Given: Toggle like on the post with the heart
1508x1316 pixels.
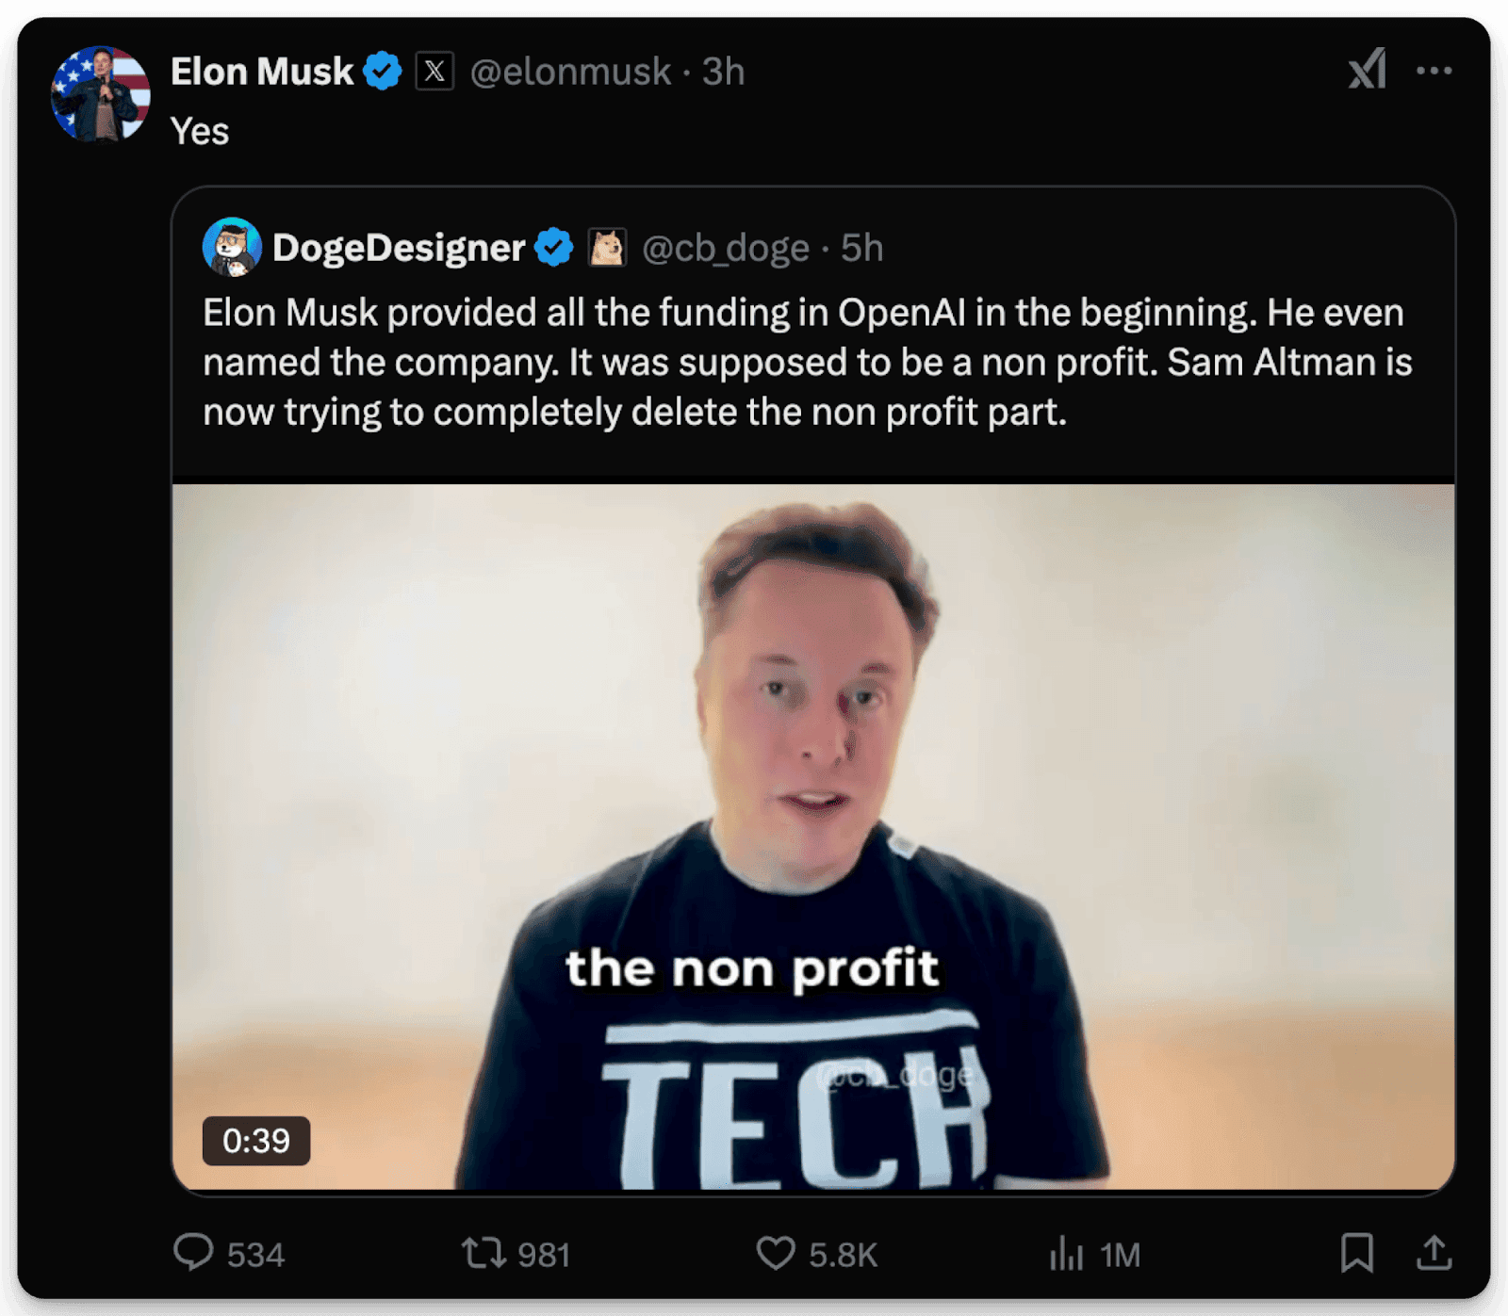Looking at the screenshot, I should (776, 1253).
